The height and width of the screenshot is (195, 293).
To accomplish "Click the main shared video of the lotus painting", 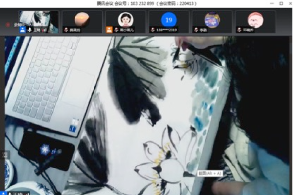I will [x=147, y=116].
